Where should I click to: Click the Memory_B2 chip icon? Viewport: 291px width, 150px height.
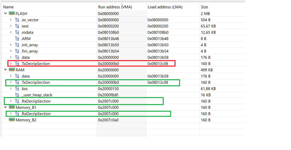click(12, 120)
